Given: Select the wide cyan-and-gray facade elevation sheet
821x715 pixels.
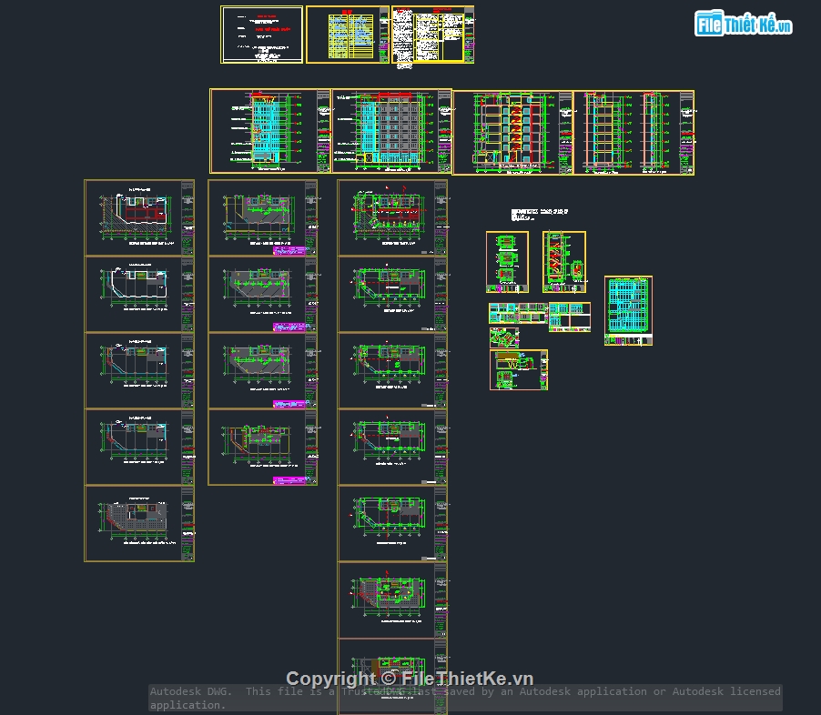Looking at the screenshot, I should click(x=392, y=130).
